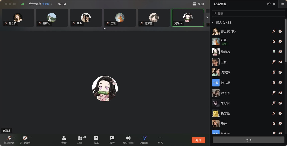The image size is (287, 146).
Task: Click 孙书贤's blue 书贤 avatar in member list
Action: (x=216, y=83)
